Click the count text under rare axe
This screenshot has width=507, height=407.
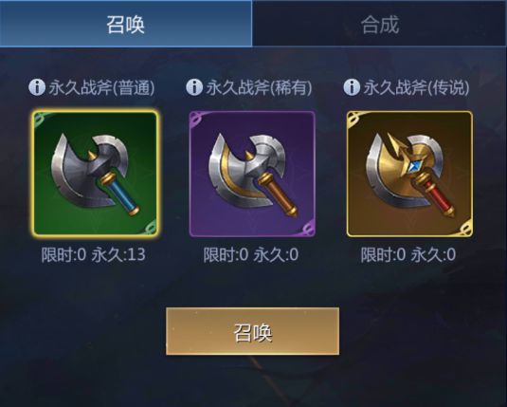click(x=251, y=254)
